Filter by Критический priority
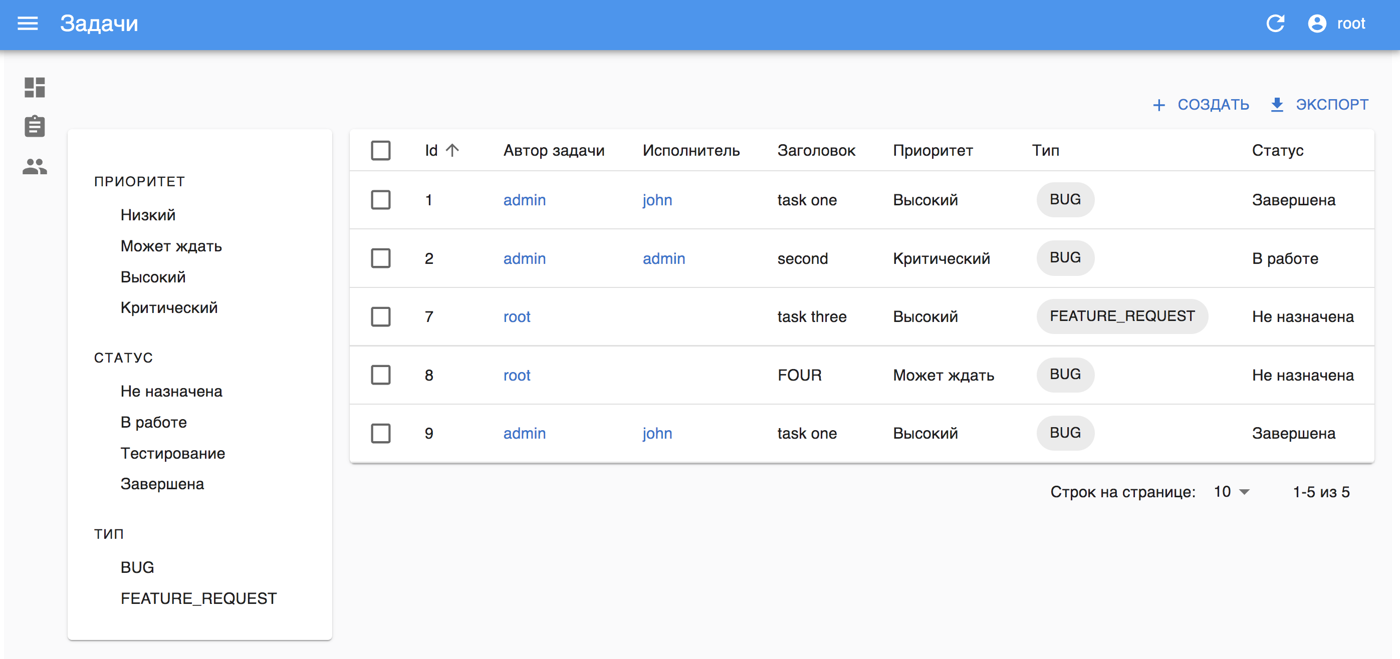 pyautogui.click(x=169, y=308)
